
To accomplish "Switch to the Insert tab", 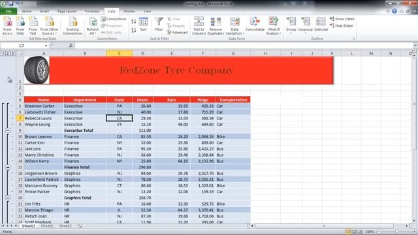I will tap(44, 11).
